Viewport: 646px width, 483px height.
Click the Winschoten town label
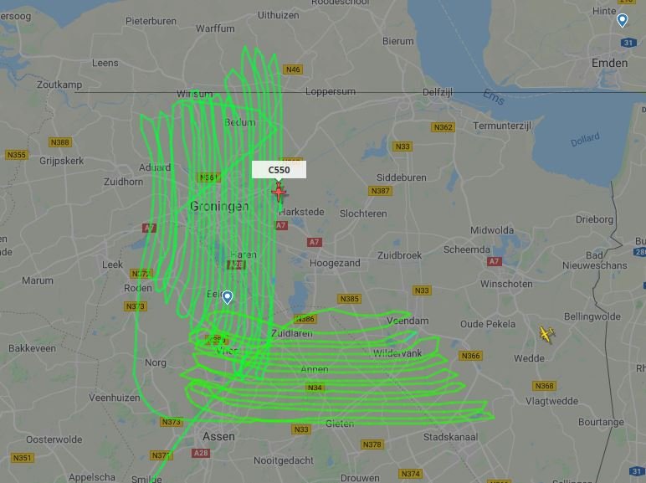[506, 284]
